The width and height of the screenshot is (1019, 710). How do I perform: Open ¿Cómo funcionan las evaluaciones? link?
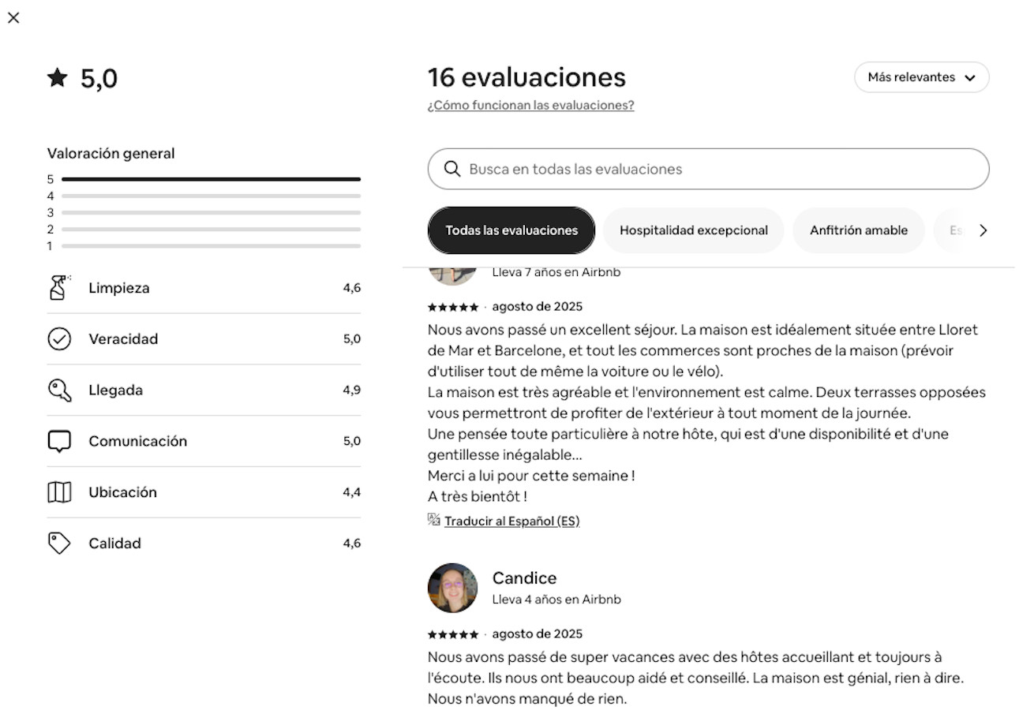530,105
